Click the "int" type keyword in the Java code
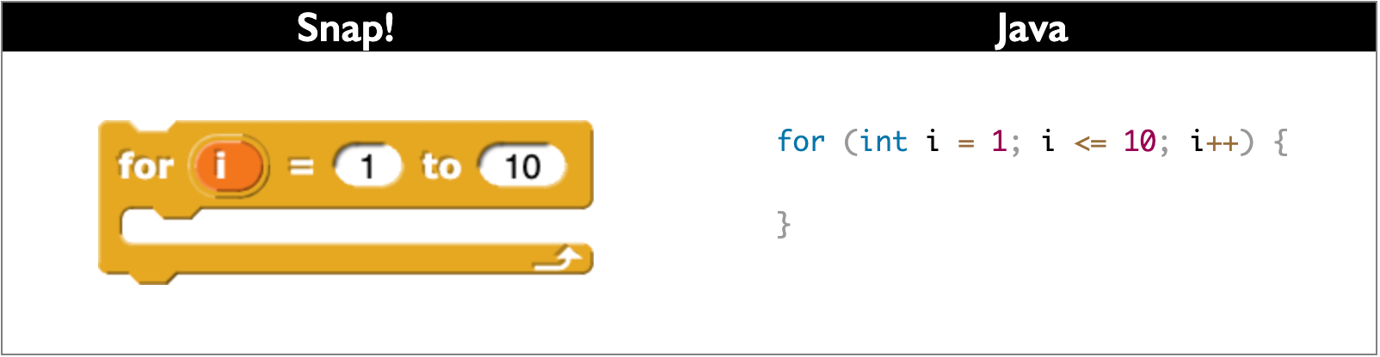The width and height of the screenshot is (1380, 357). (884, 142)
